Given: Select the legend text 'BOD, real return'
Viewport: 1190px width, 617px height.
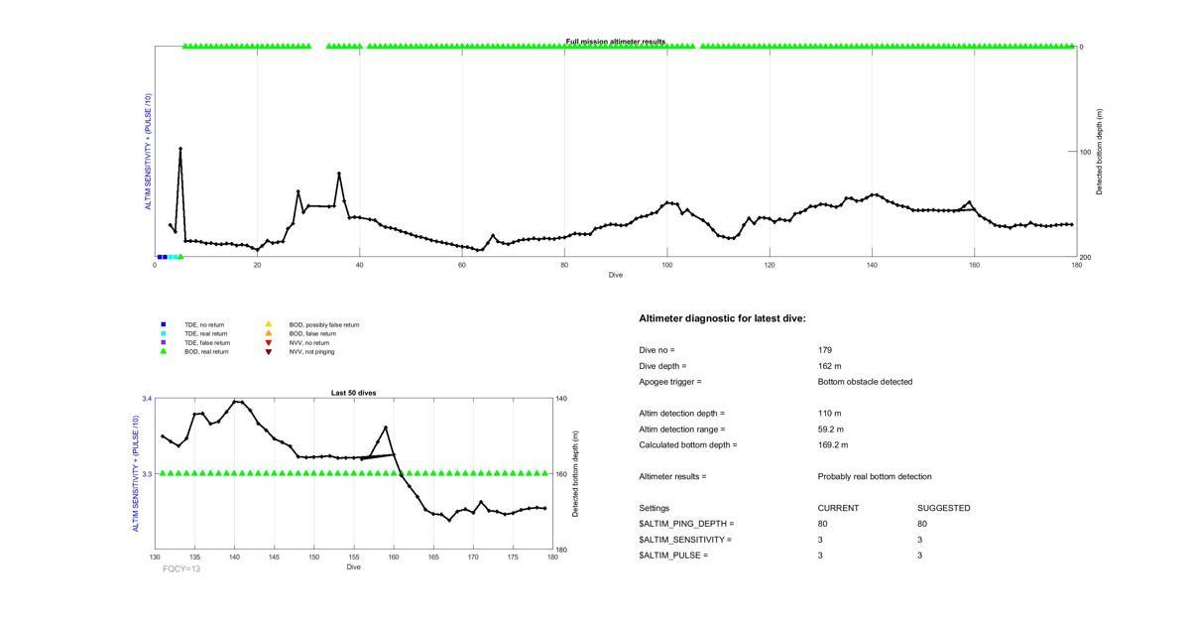Looking at the screenshot, I should (x=206, y=351).
